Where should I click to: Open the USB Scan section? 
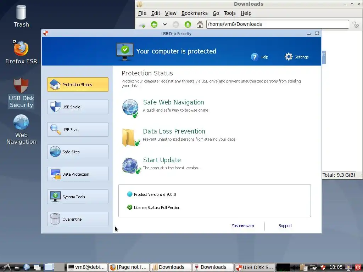click(78, 130)
